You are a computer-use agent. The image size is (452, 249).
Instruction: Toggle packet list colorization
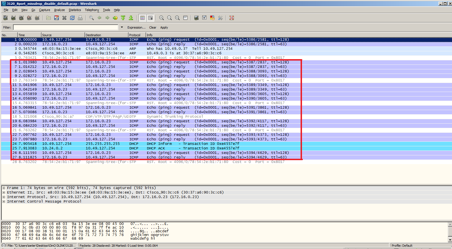(143, 18)
